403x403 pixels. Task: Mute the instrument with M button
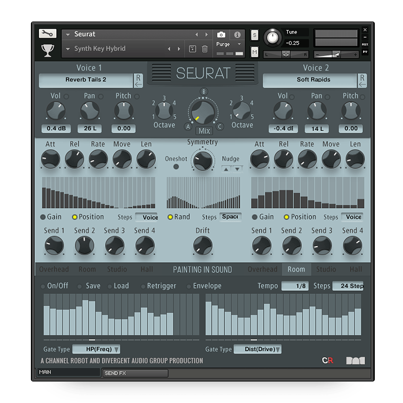254,52
